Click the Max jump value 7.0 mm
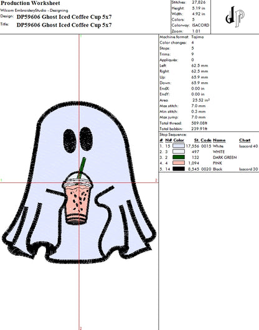Image resolution: width=259 pixels, height=330 pixels. click(199, 117)
